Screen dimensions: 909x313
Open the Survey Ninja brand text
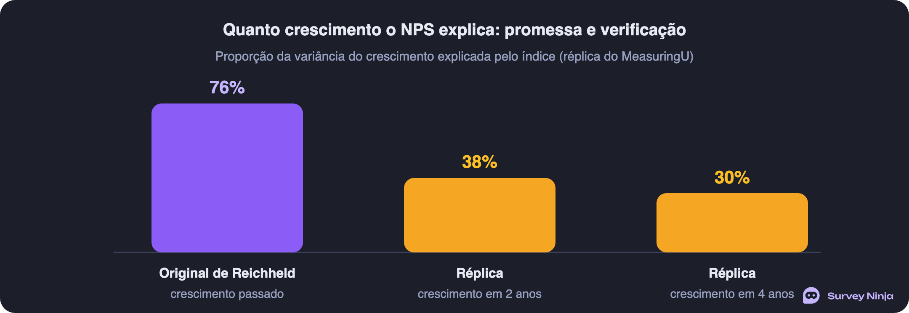pos(860,296)
